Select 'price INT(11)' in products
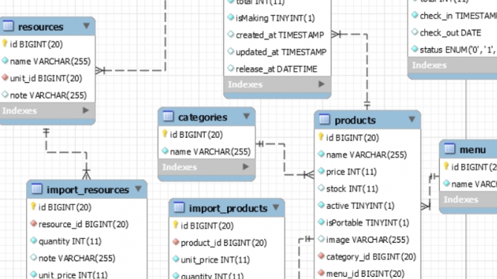Viewport: 497px width, 279px height. [x=351, y=172]
